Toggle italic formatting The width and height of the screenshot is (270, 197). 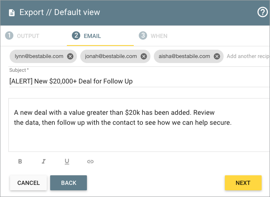[43, 162]
